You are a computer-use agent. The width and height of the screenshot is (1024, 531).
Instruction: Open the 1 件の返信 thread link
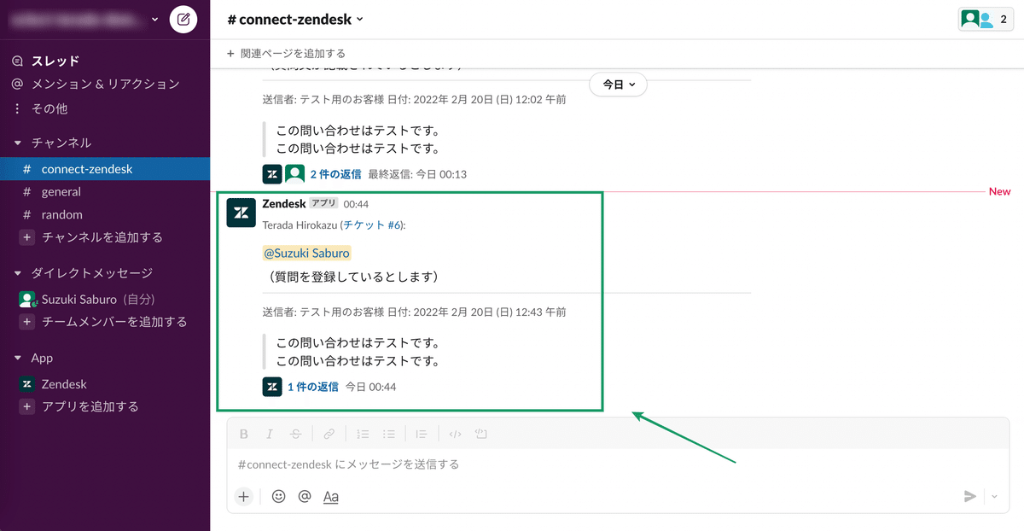click(312, 387)
